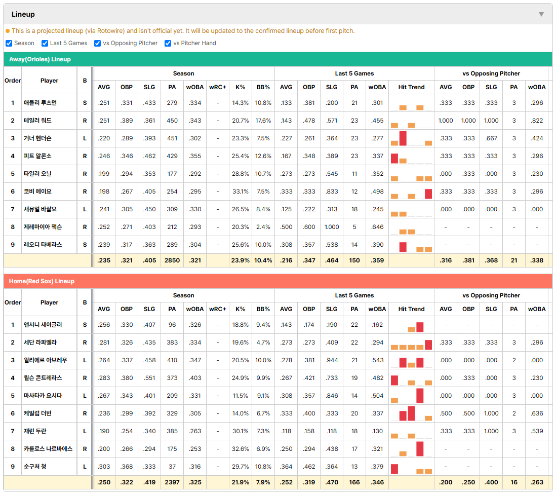Click 마사타카 요시다 hit trend bars
Image resolution: width=556 pixels, height=495 pixels.
coord(411,396)
